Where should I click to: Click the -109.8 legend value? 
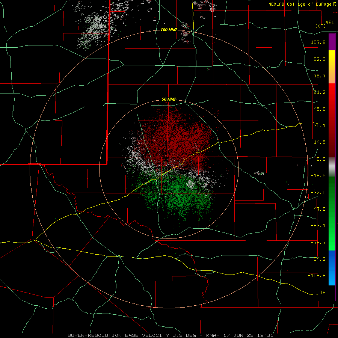tap(317, 276)
